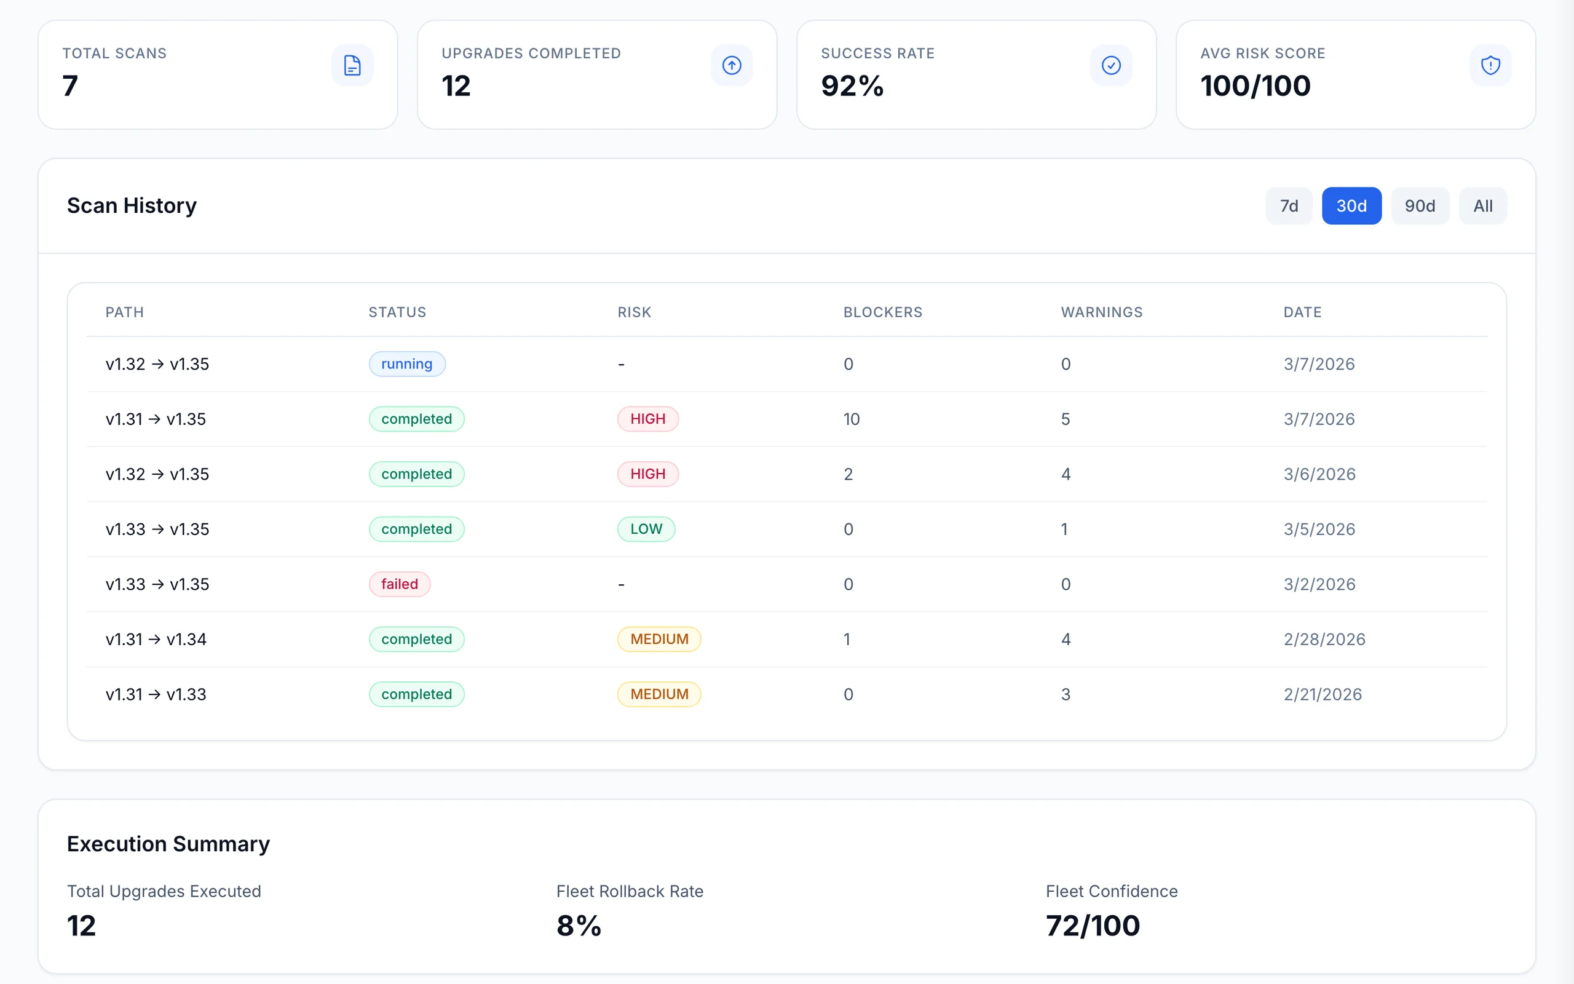Sort the table by the DATE column
Image resolution: width=1574 pixels, height=984 pixels.
tap(1302, 312)
